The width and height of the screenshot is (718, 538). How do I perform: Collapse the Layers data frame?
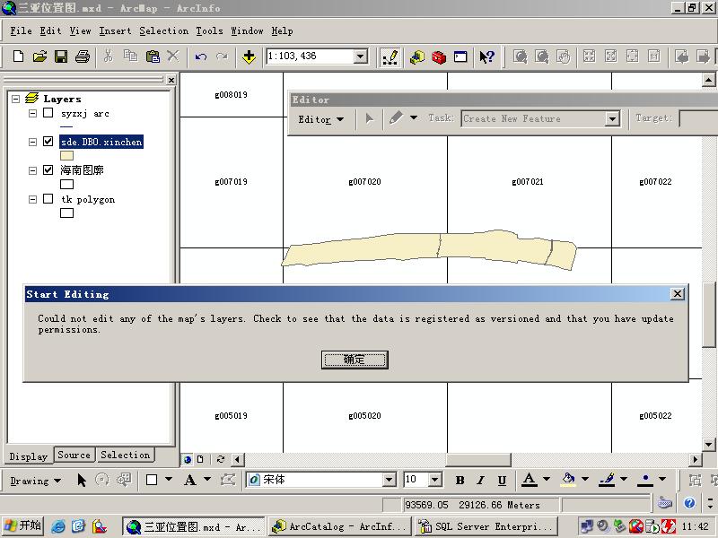tap(16, 99)
